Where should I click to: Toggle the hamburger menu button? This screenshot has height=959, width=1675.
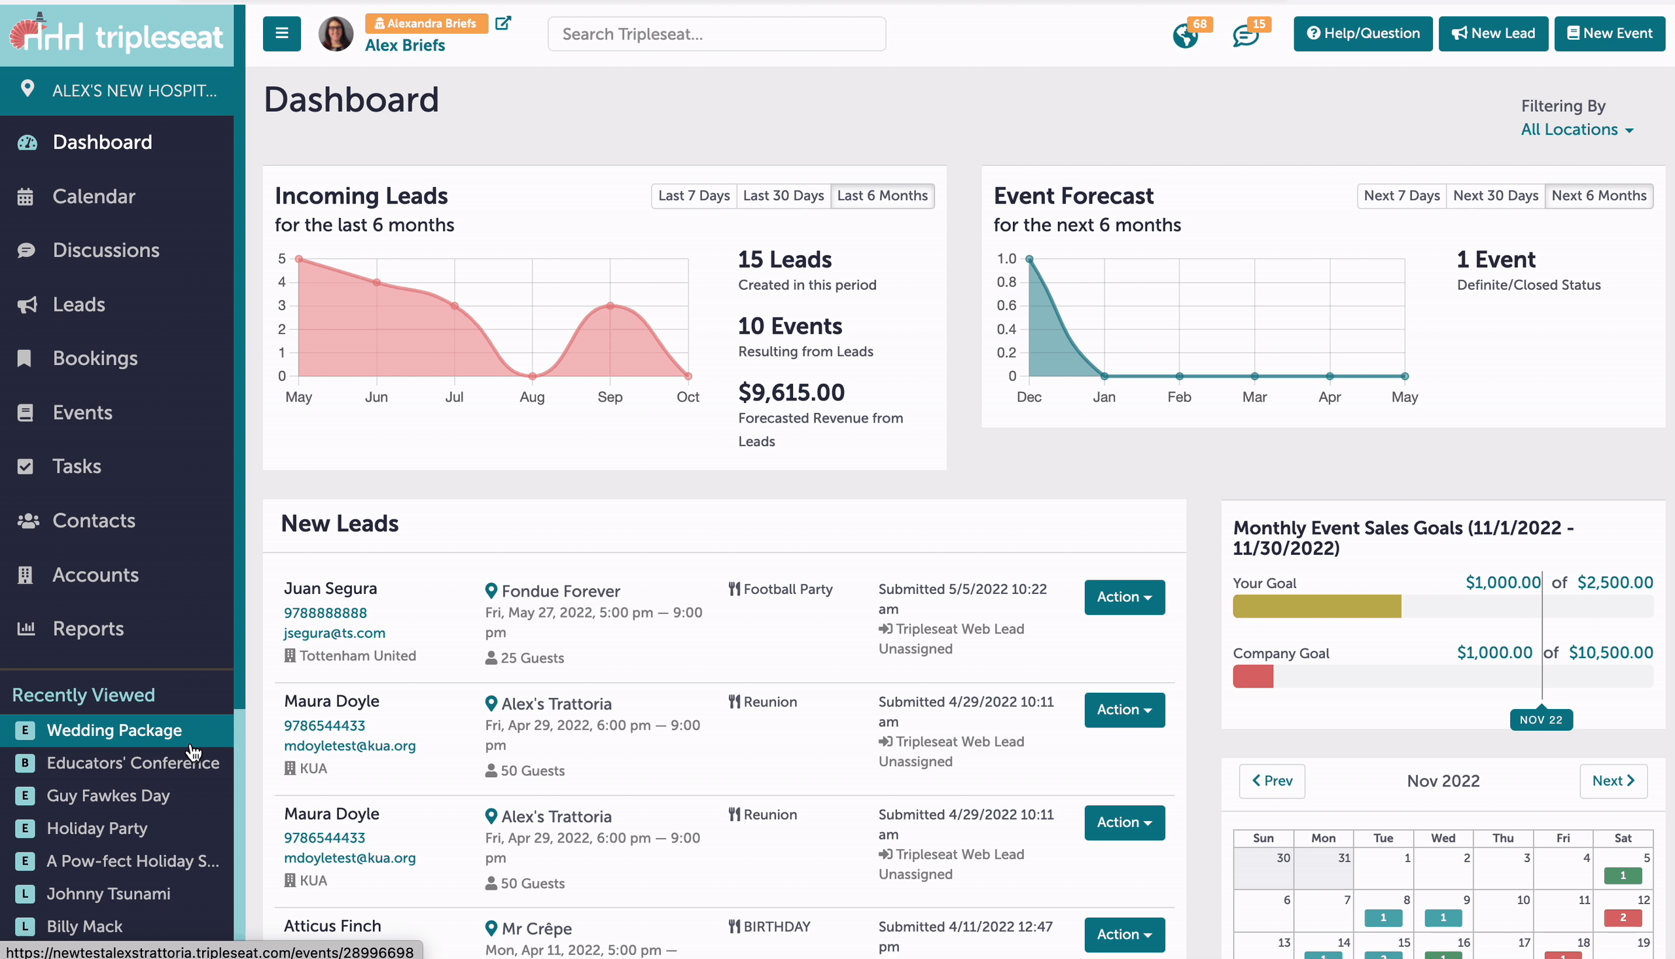281,33
